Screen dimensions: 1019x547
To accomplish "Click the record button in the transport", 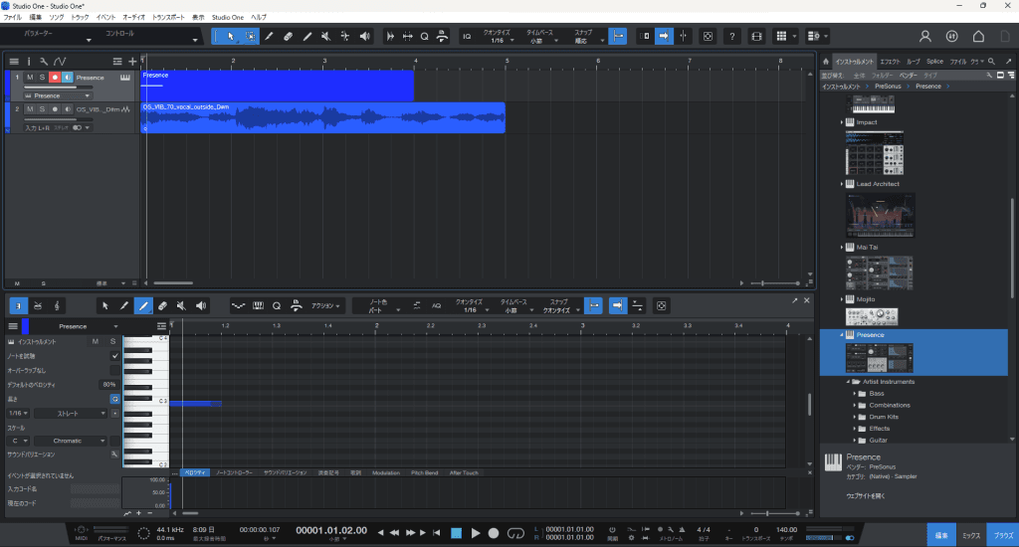I will tap(494, 533).
